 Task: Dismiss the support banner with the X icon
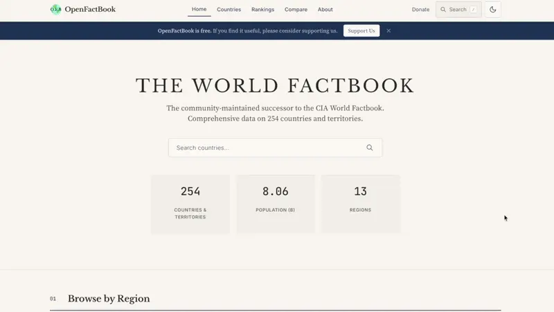coord(388,31)
